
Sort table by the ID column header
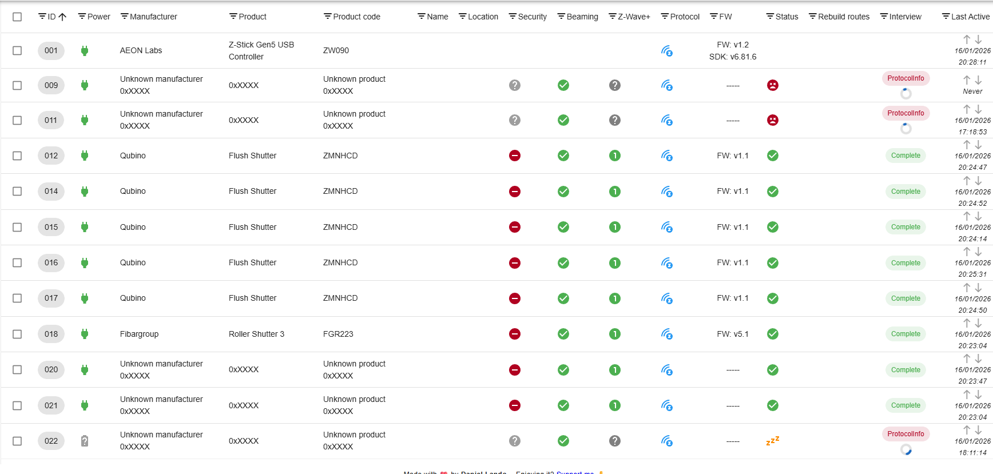coord(52,17)
